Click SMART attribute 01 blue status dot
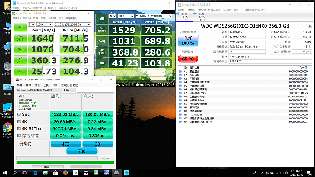The height and width of the screenshot is (177, 315). click(x=180, y=71)
